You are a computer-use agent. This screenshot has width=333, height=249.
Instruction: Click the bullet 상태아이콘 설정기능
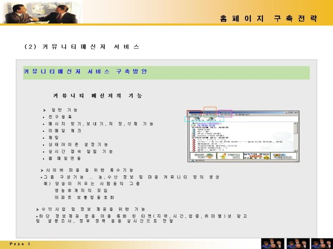coord(75,145)
